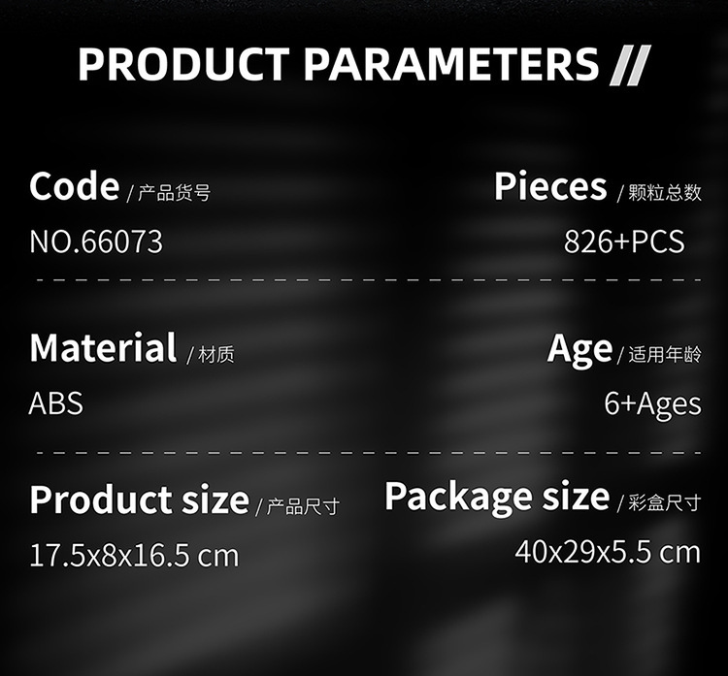Click the Material label
The width and height of the screenshot is (728, 676).
[103, 347]
